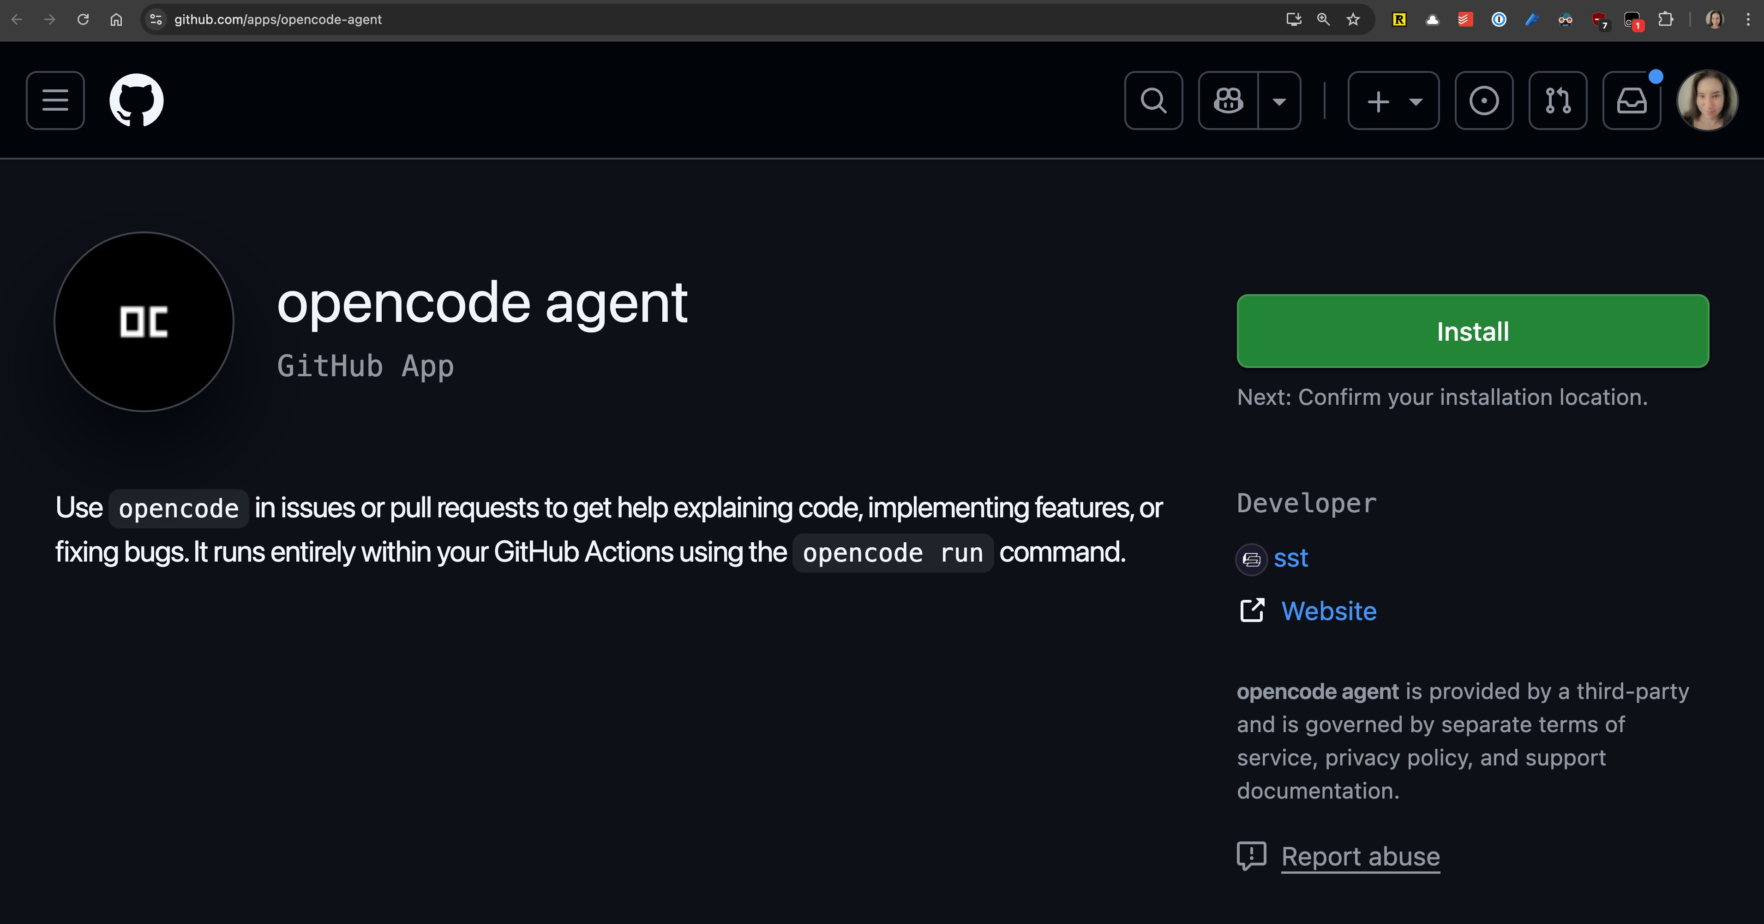Click the green Install button
The image size is (1764, 924).
1472,331
